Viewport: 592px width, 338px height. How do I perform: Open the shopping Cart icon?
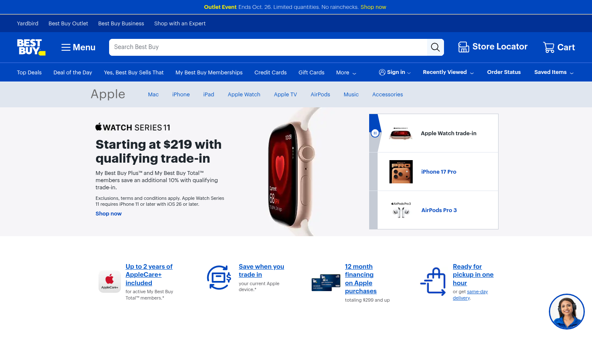tap(548, 47)
